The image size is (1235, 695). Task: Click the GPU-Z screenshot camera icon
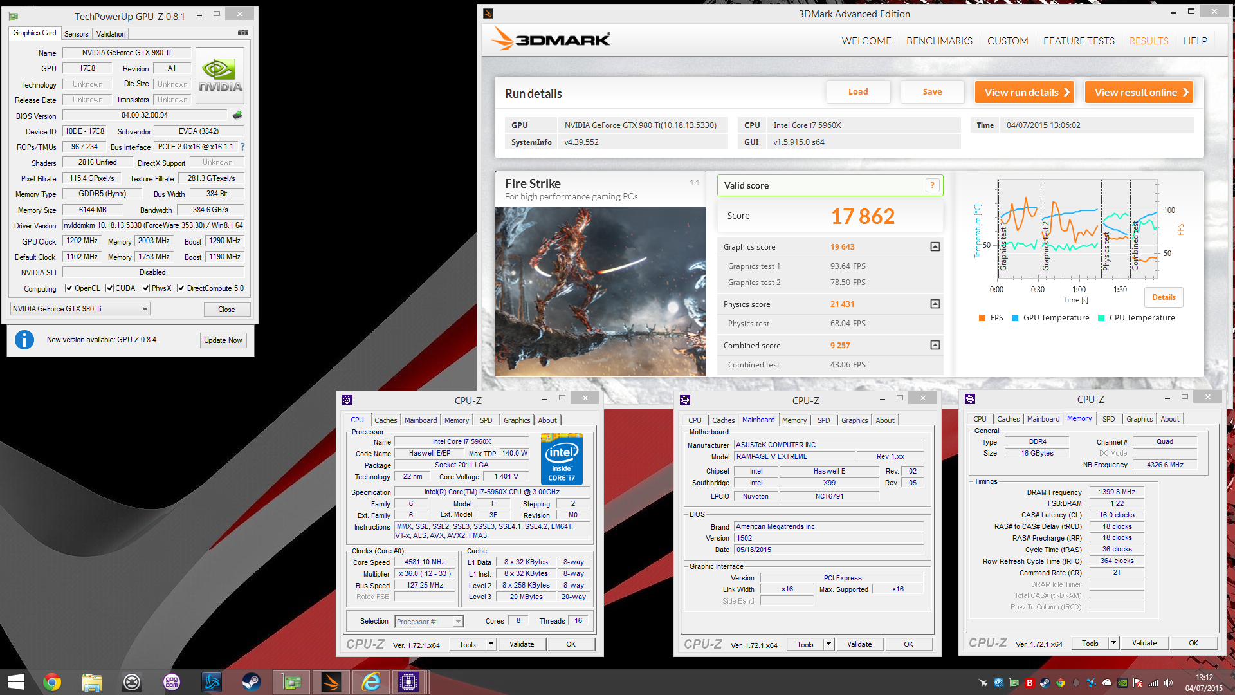tap(242, 32)
